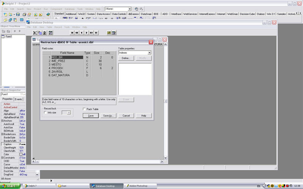
Task: Click Delphi's Help contents book icon
Action: coord(48,14)
